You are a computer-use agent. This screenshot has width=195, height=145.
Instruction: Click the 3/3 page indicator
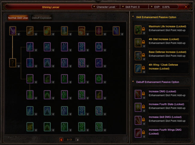(x=69, y=140)
